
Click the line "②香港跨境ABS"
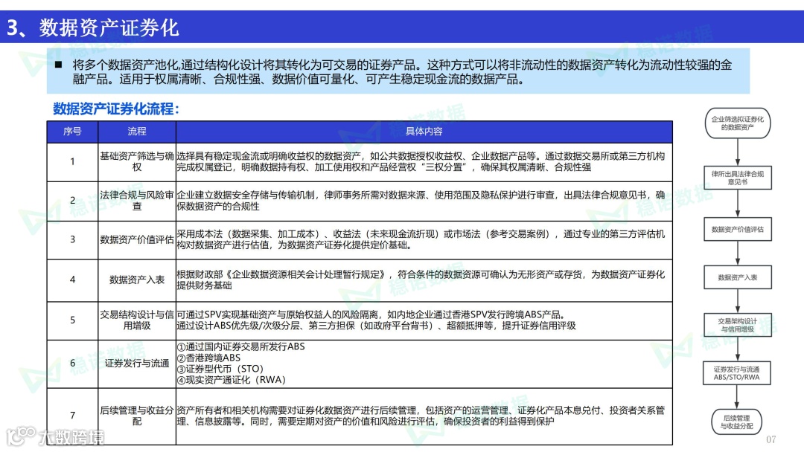click(x=208, y=358)
